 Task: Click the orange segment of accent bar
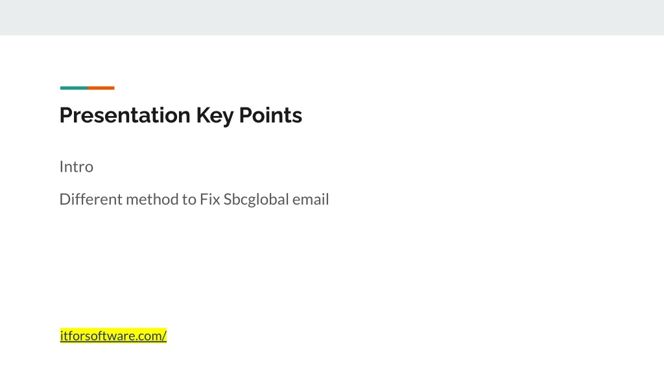(101, 88)
